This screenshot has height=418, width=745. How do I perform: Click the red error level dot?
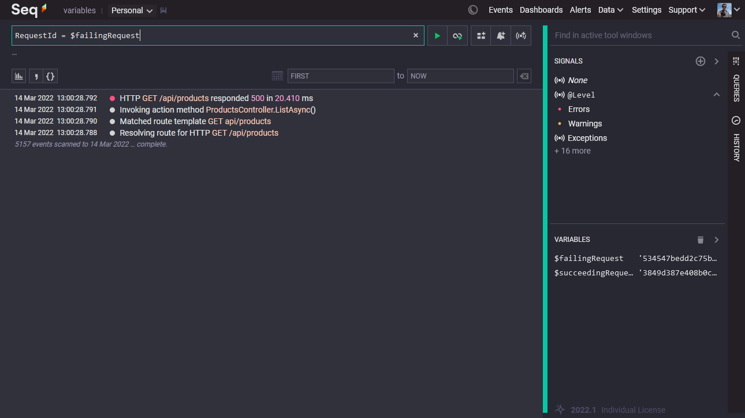pyautogui.click(x=112, y=99)
